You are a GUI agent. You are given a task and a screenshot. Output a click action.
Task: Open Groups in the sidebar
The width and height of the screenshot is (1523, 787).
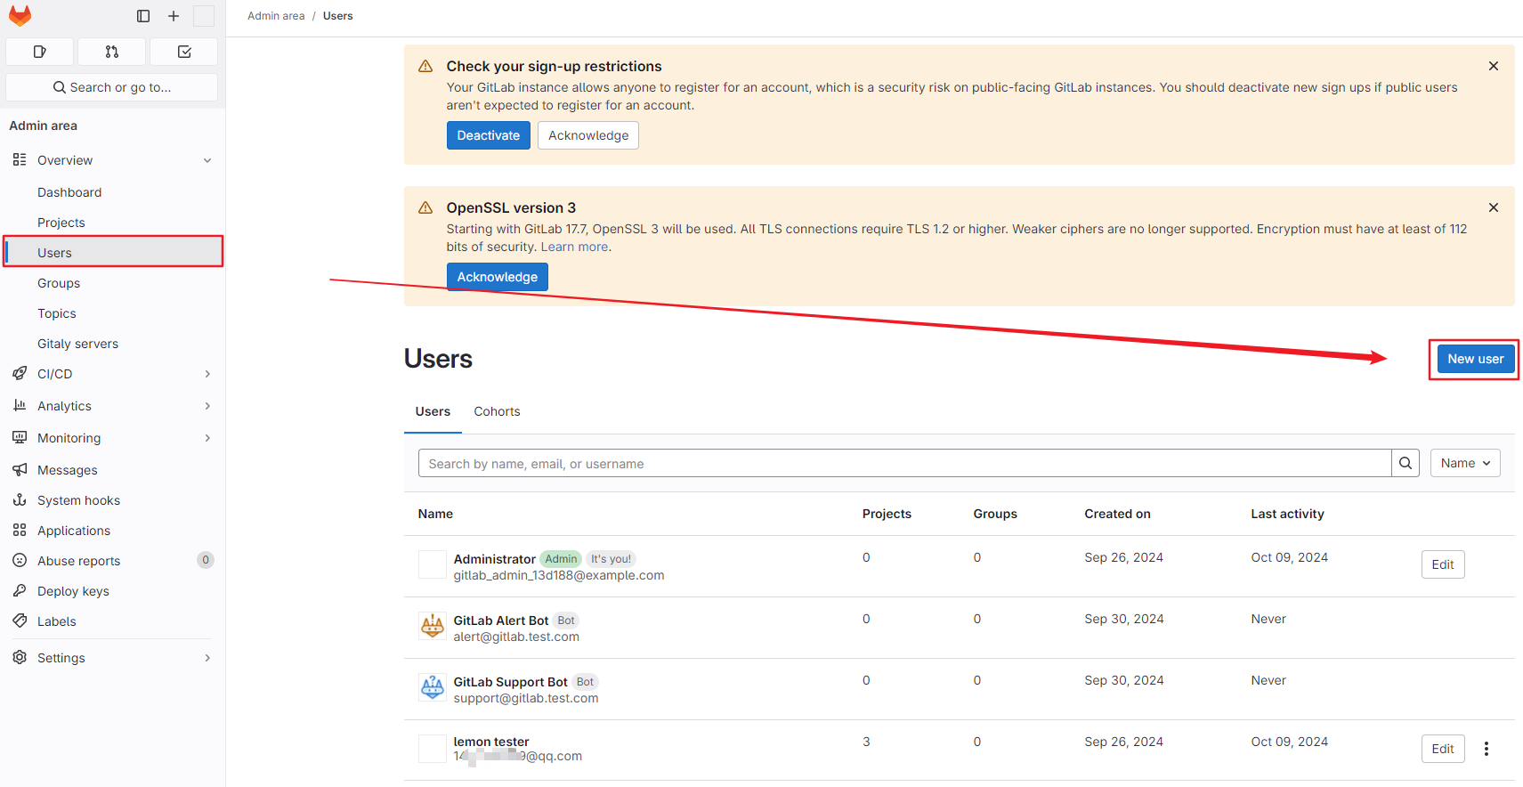click(x=59, y=283)
